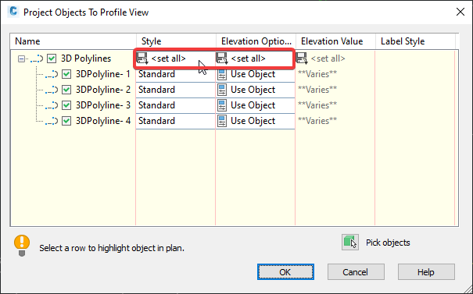Click the Pick objects icon button

[x=350, y=243]
